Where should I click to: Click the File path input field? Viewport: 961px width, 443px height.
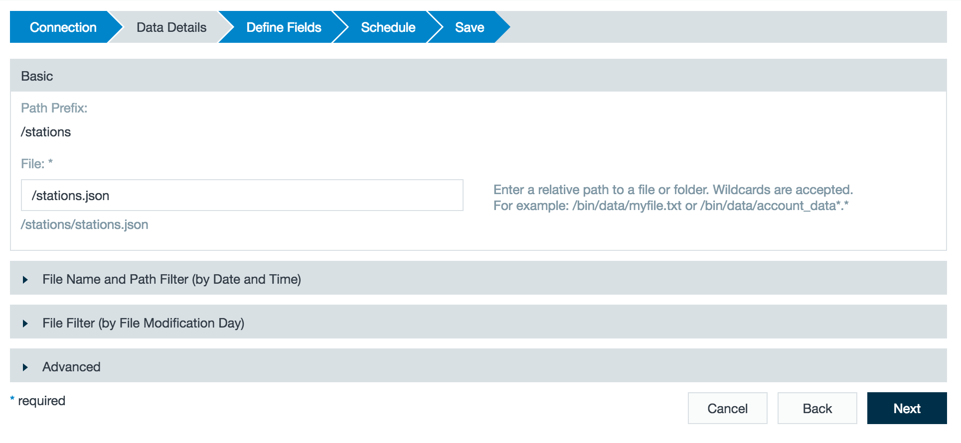click(x=242, y=195)
